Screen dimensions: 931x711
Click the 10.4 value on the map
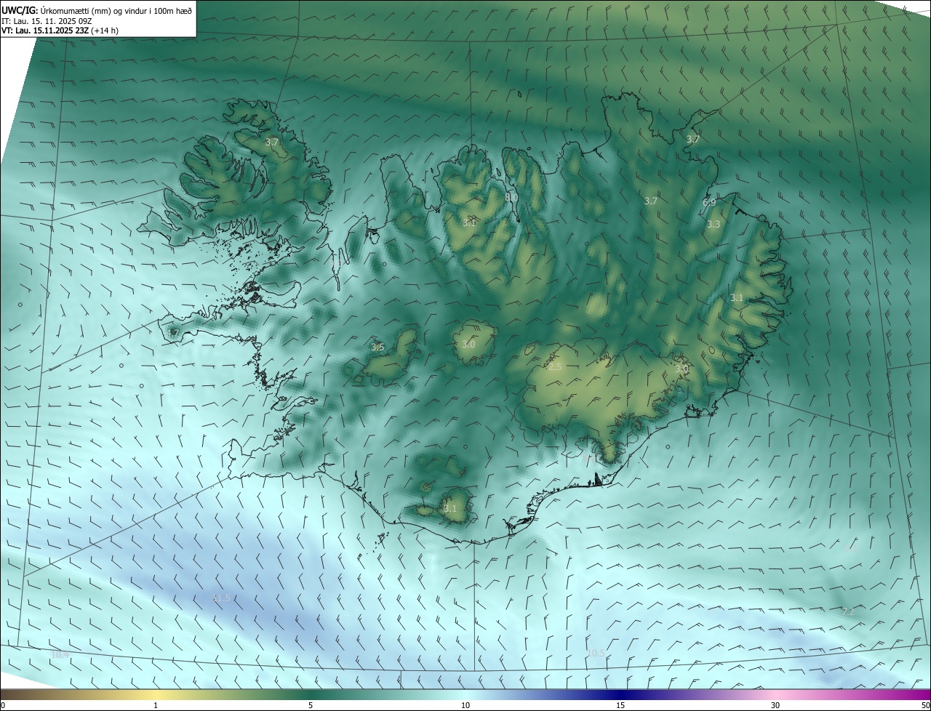coord(60,655)
